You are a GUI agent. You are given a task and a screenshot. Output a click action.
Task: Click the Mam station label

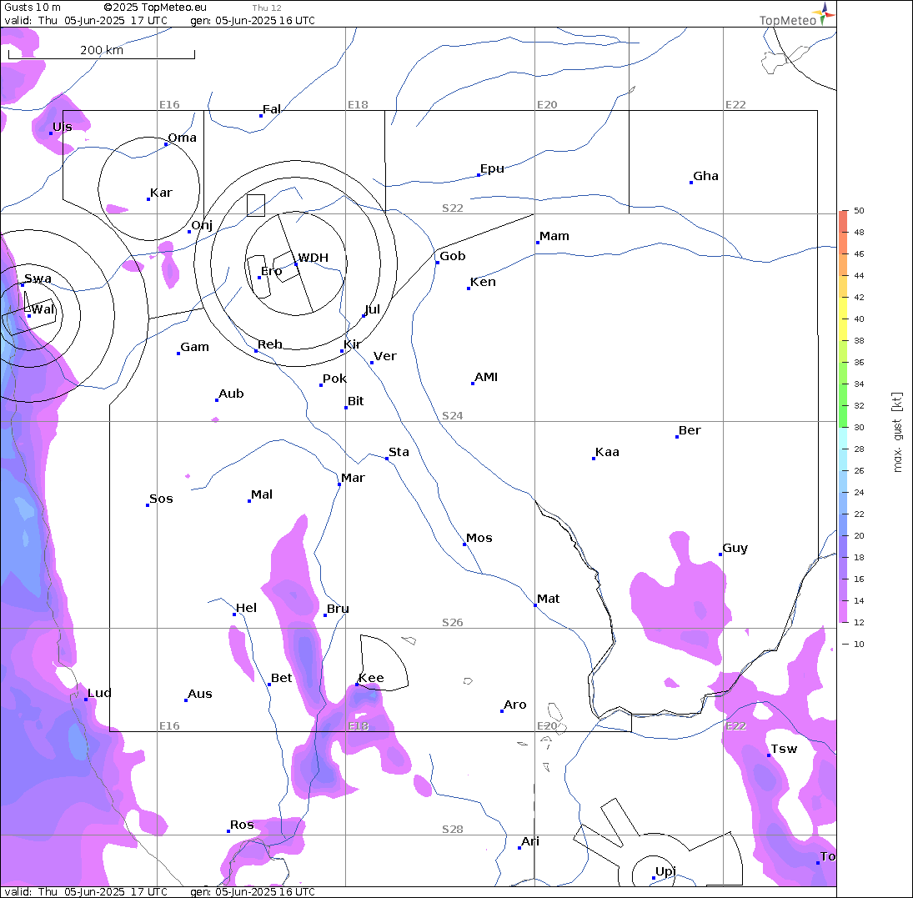point(554,236)
